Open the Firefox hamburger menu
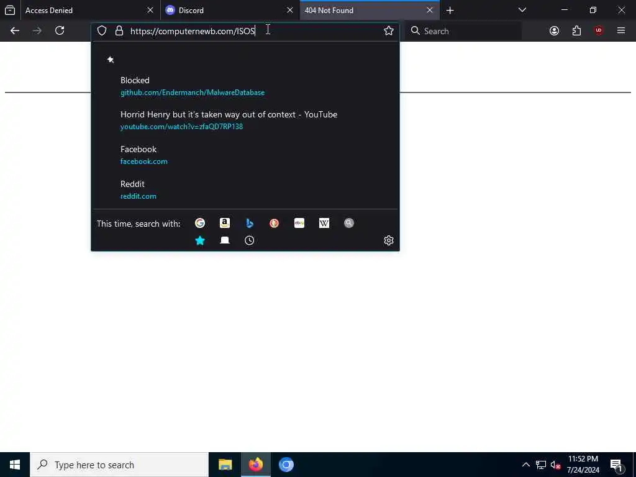 (x=621, y=31)
